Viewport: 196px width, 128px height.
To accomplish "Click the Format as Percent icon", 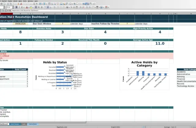I will (71, 7).
